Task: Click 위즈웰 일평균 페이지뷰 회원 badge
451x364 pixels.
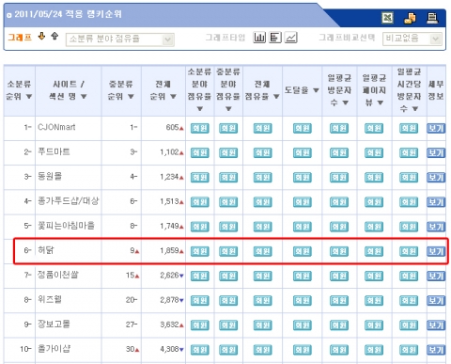Action: tap(374, 300)
